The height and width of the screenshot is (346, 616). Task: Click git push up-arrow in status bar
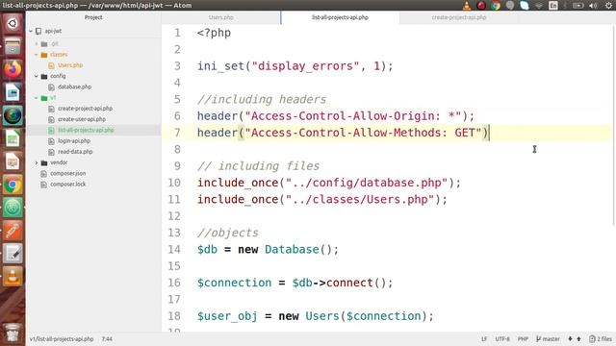[578, 339]
